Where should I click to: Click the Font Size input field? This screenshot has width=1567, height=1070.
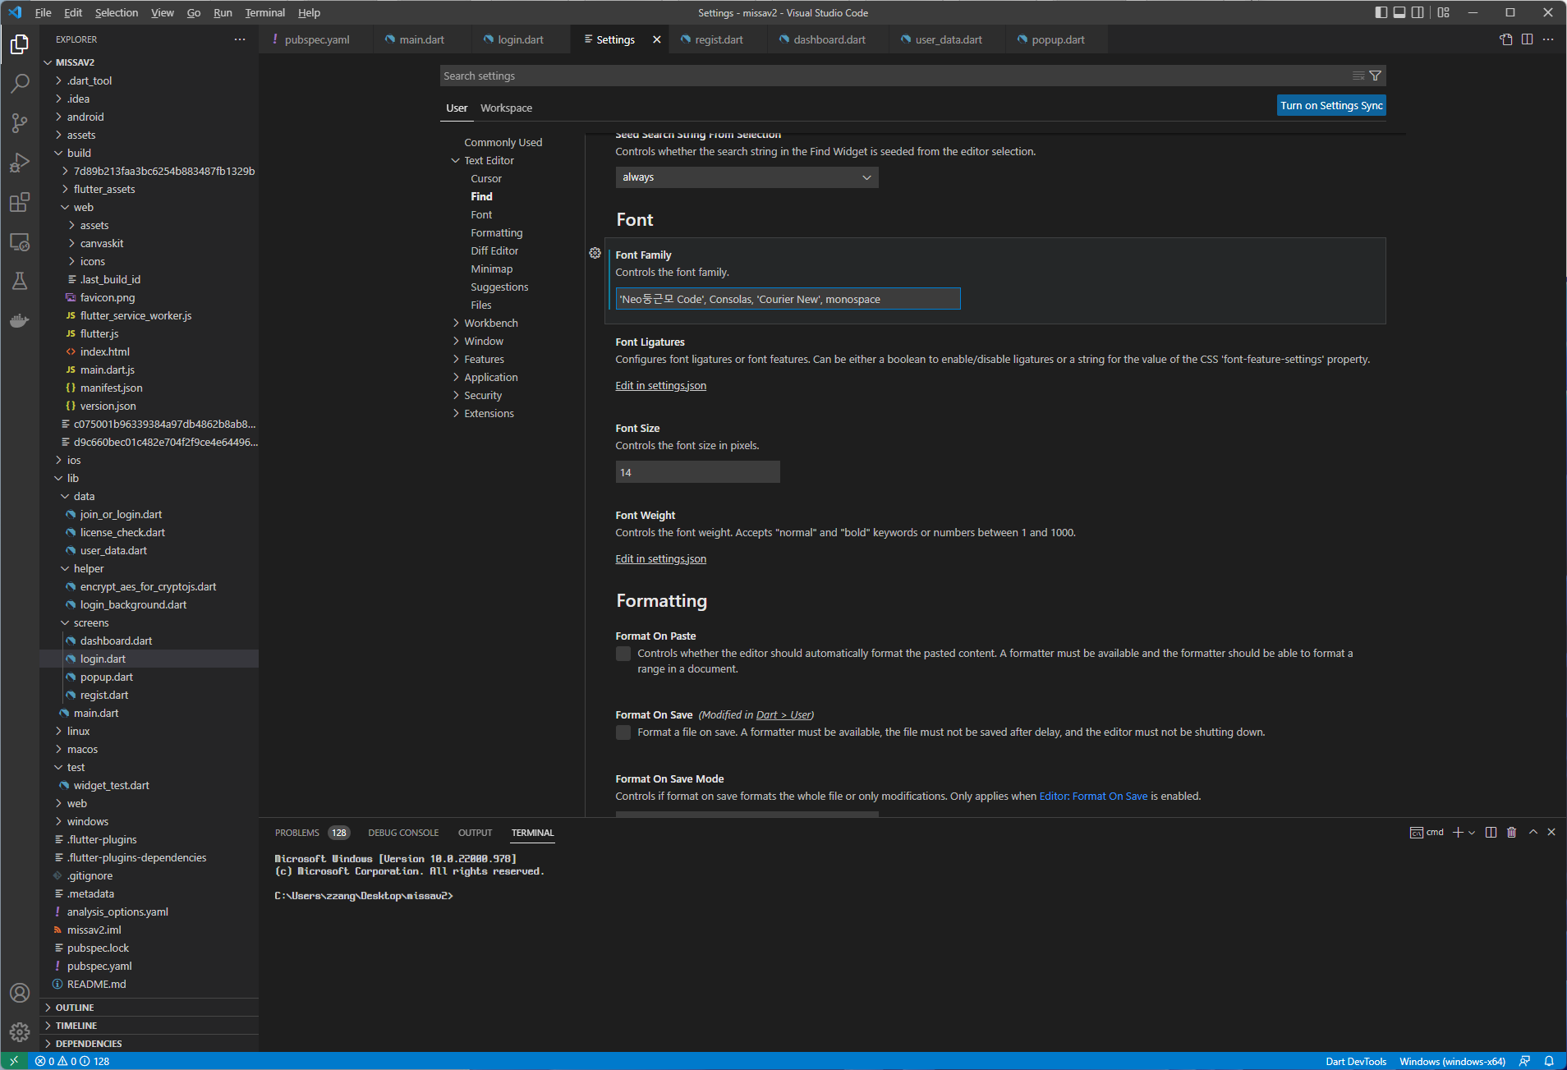pos(697,472)
